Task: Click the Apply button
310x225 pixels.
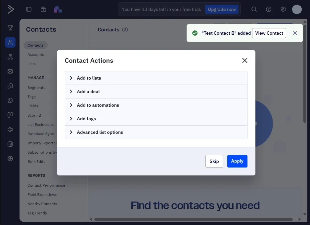Action: (x=237, y=161)
